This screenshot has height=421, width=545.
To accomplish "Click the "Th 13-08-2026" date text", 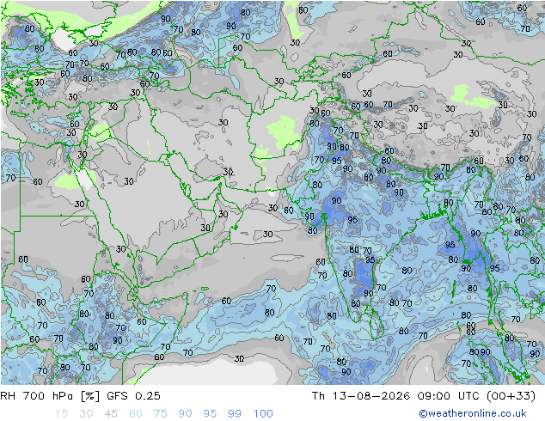I will 361,396.
